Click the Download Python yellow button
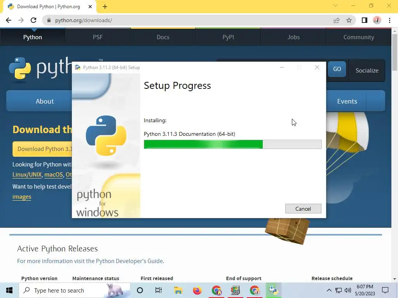 click(42, 149)
